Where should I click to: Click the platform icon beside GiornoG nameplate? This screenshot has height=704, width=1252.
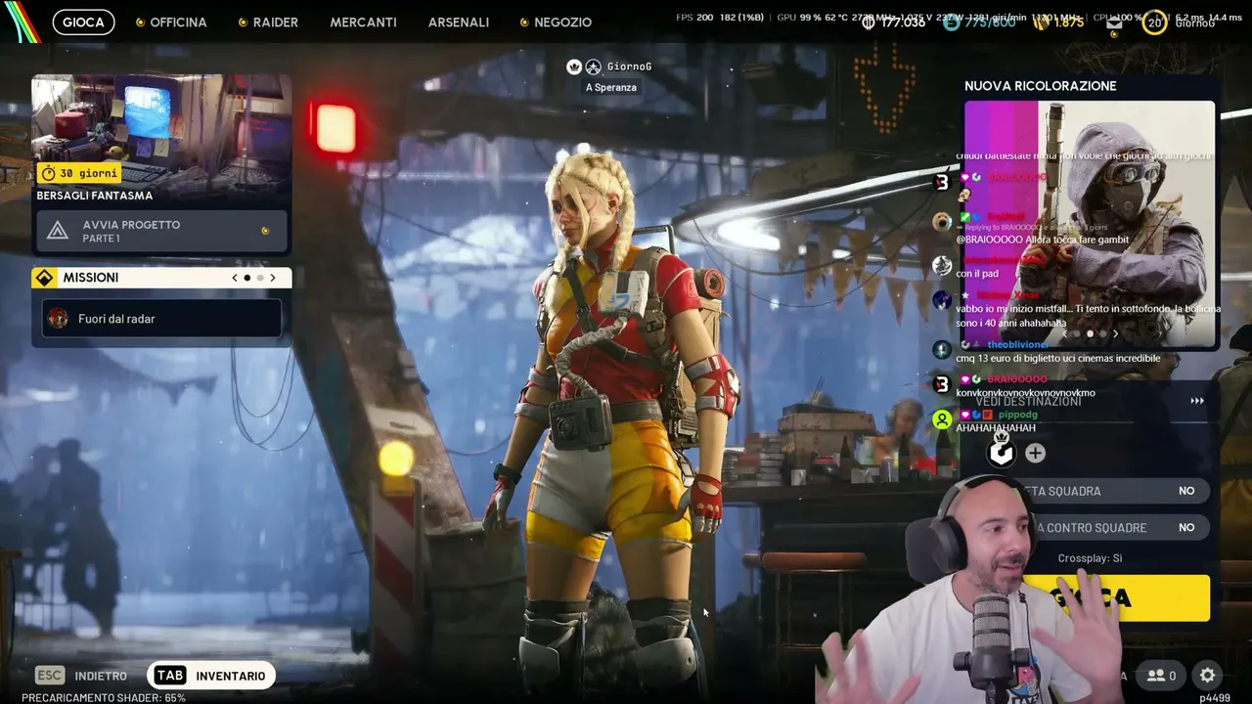pos(593,66)
